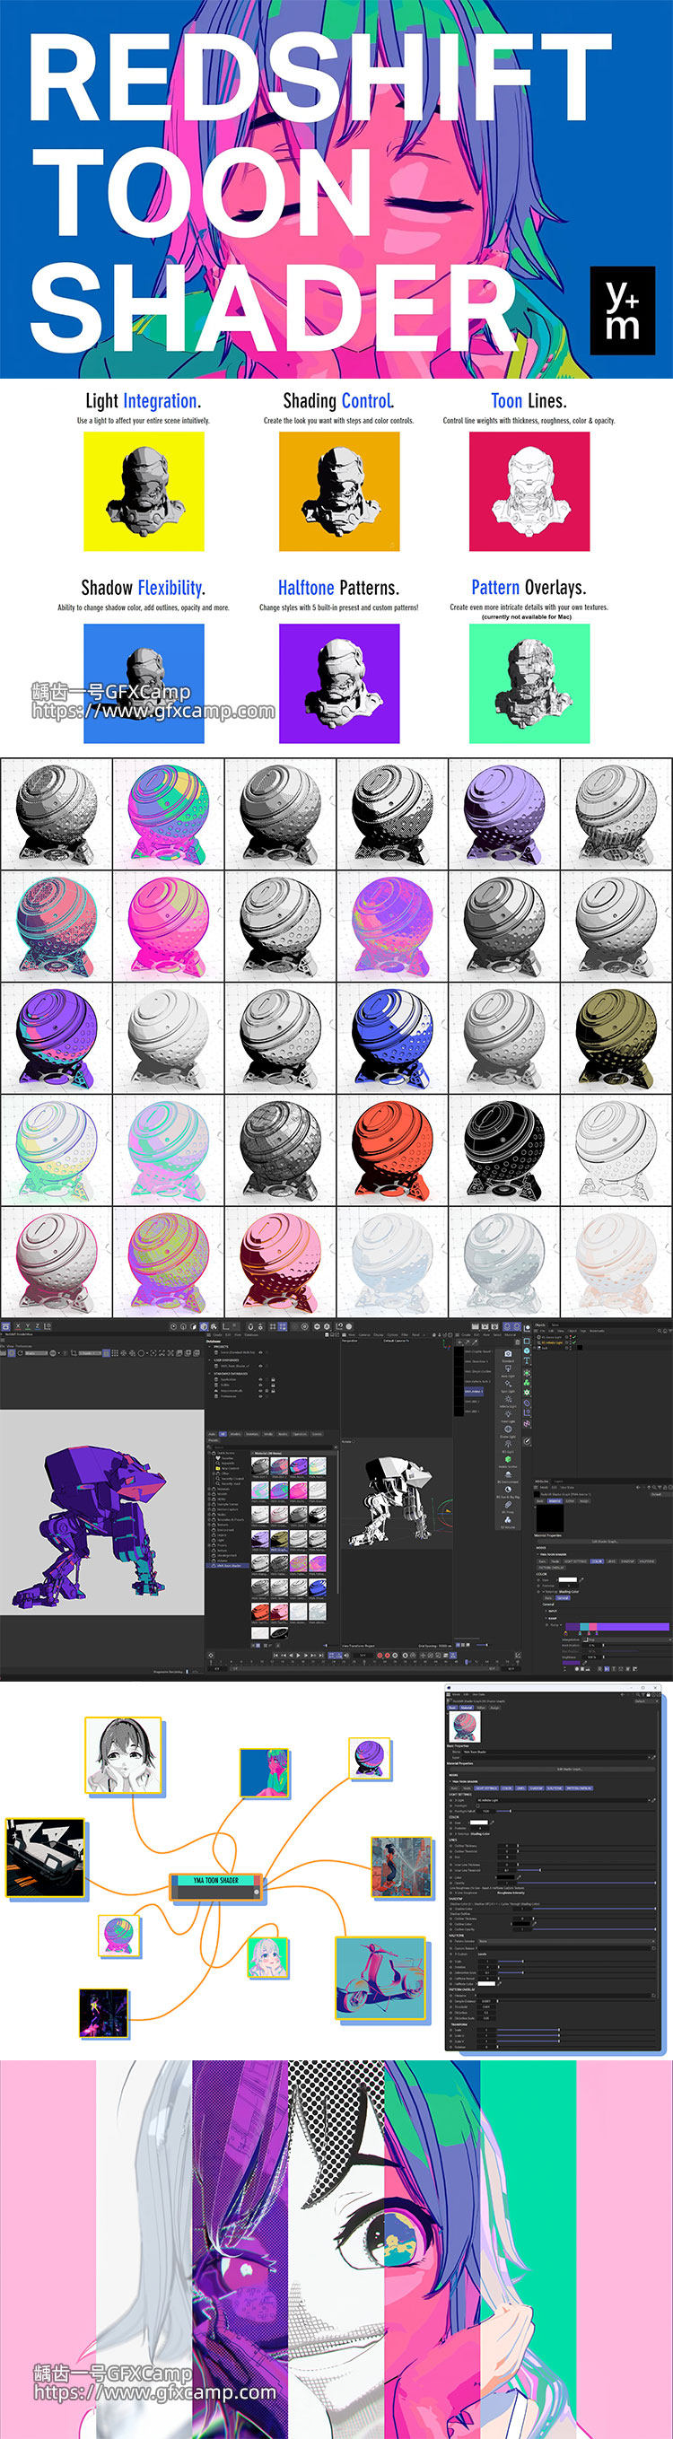Select the black and orange car thumbnail

pos(45,1858)
